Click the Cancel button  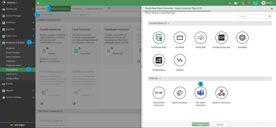click(220, 124)
